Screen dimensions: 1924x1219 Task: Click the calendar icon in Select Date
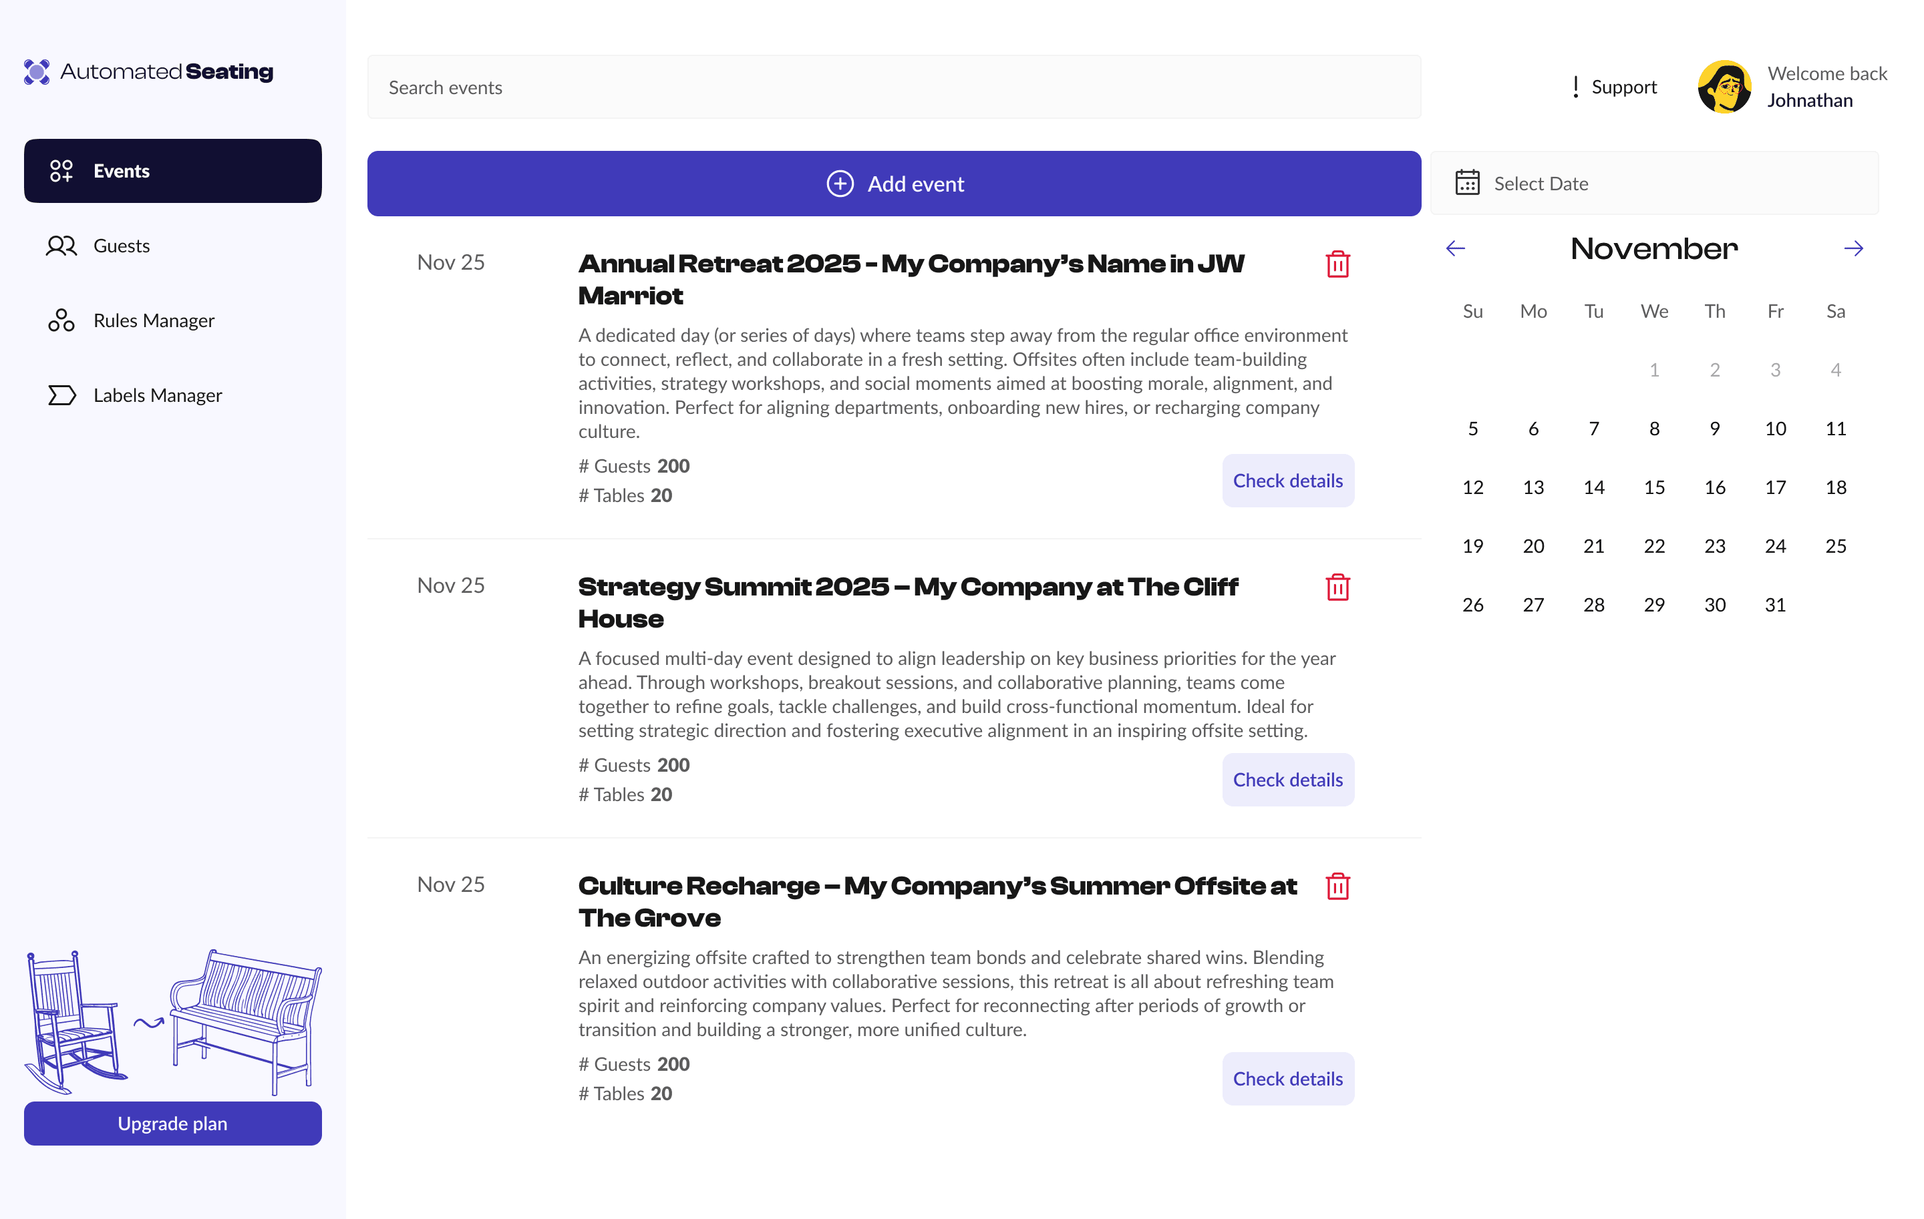(1467, 183)
